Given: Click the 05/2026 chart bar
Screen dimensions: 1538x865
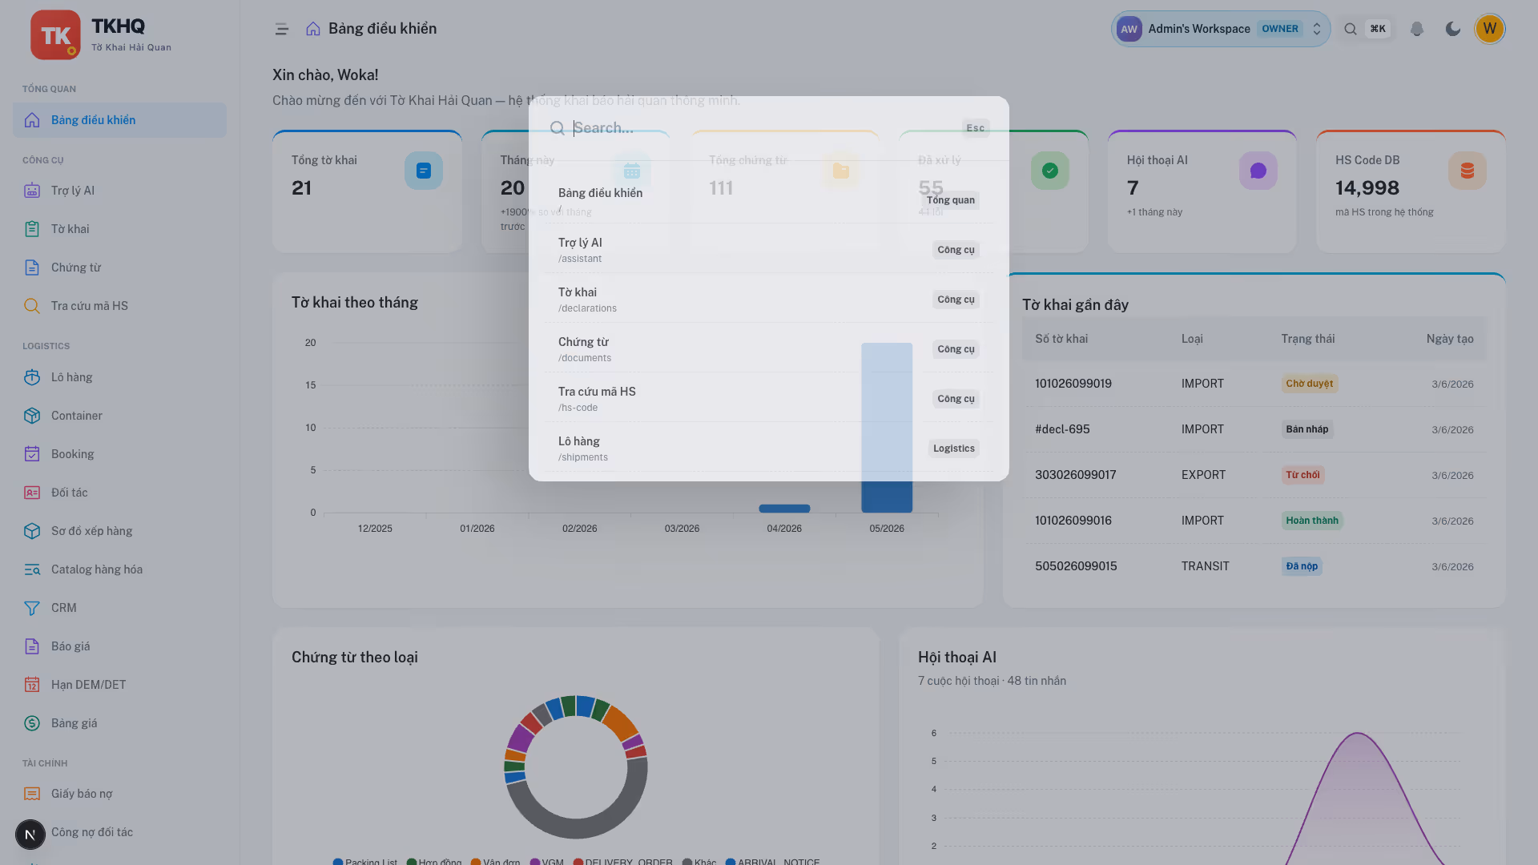Looking at the screenshot, I should pos(887,428).
